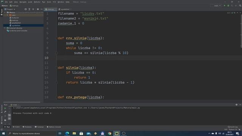Open Search Everywhere magnifier in toolbar
The width and height of the screenshot is (242, 136).
240,6
